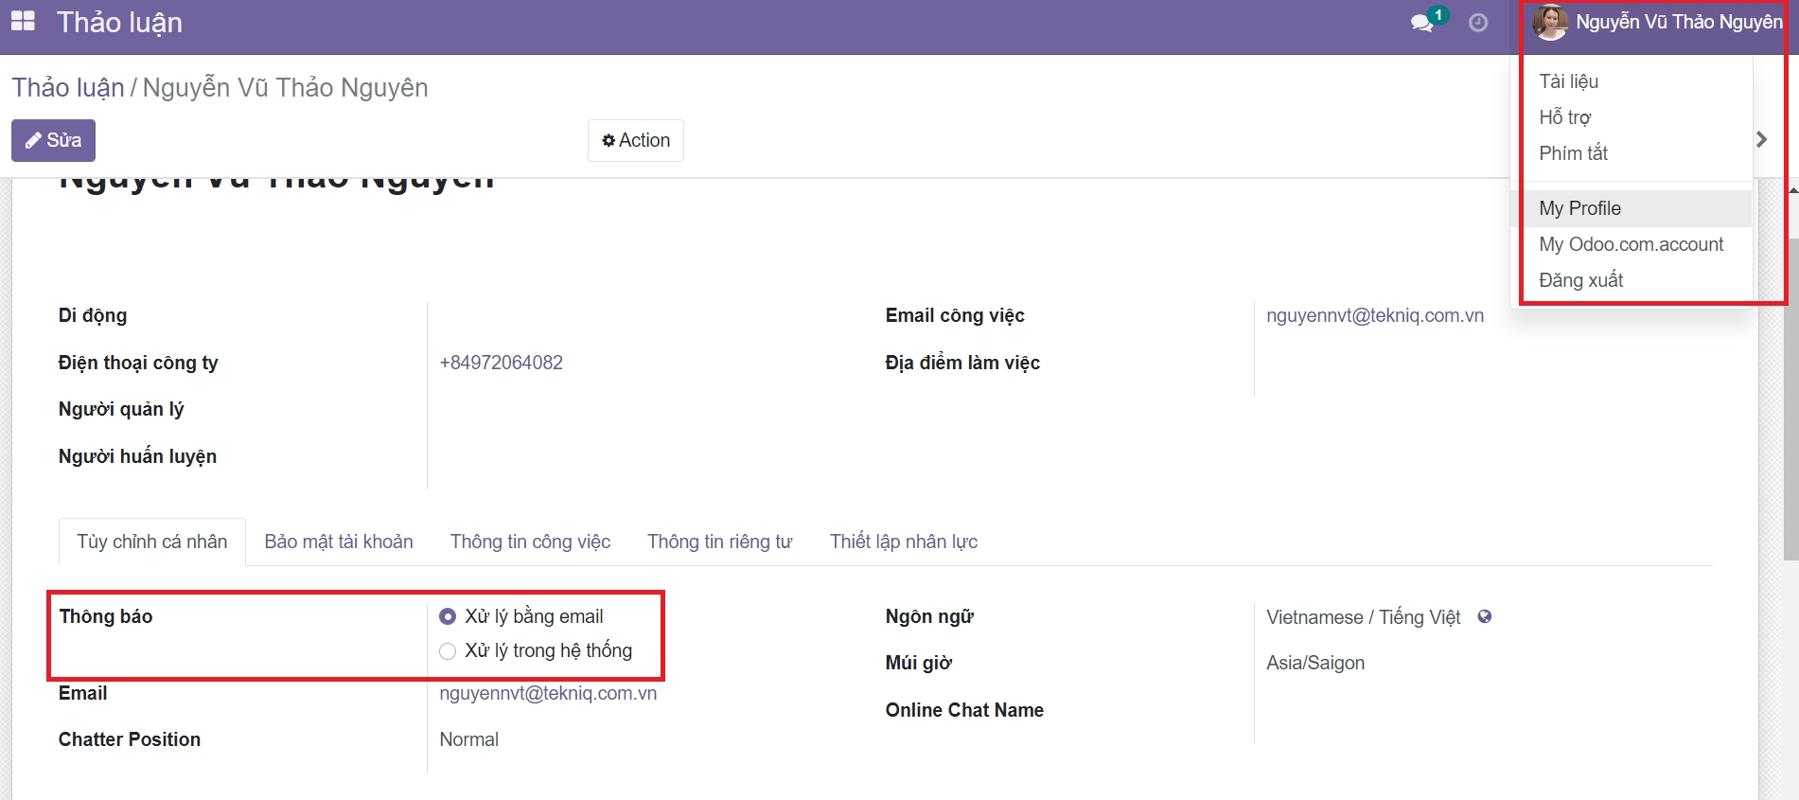Switch to 'Thông tin công việc' tab
Image resolution: width=1799 pixels, height=800 pixels.
(x=530, y=542)
